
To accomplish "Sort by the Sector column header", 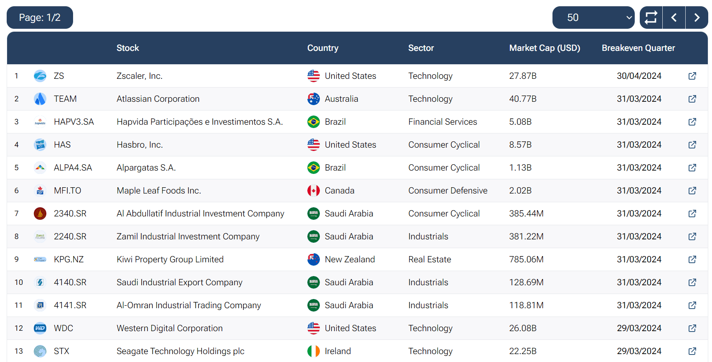I will pyautogui.click(x=421, y=48).
